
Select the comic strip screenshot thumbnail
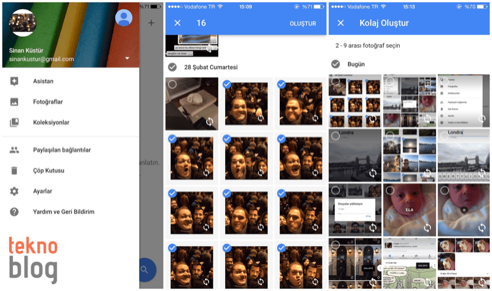(410, 263)
